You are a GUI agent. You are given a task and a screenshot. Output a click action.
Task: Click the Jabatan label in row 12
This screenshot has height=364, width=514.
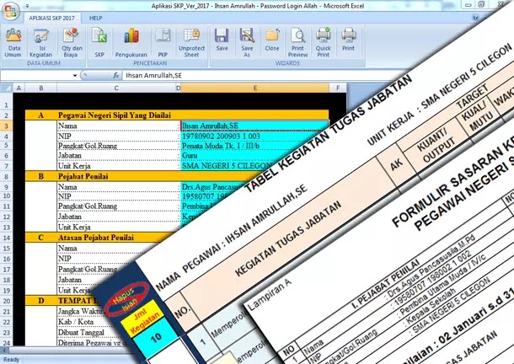(70, 217)
